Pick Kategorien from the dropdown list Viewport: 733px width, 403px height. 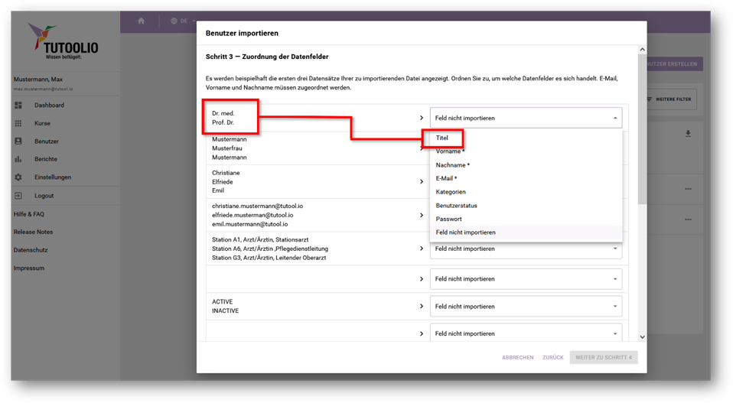451,192
